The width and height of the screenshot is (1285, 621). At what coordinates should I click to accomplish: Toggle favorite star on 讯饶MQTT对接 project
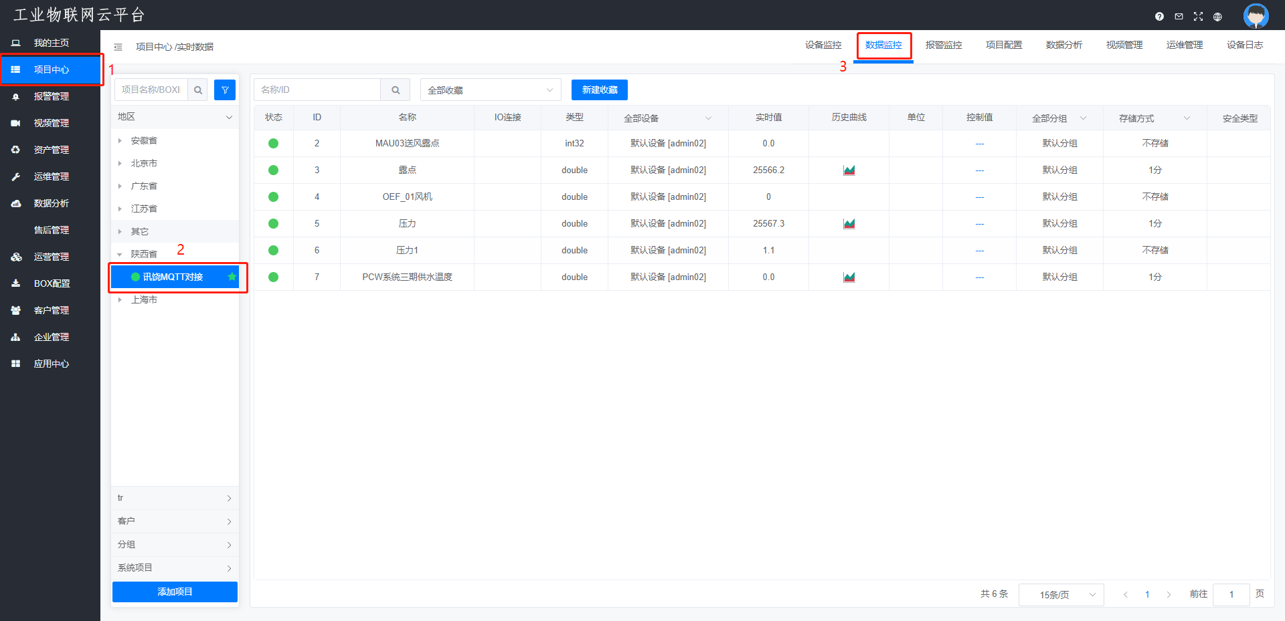pyautogui.click(x=232, y=277)
